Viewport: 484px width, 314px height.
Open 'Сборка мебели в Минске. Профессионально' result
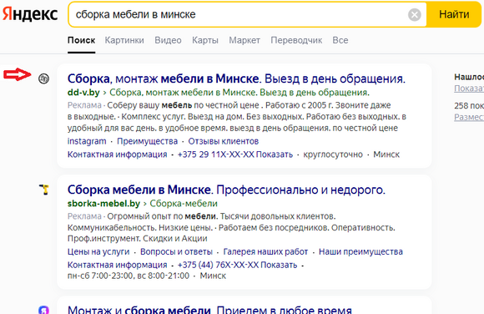pyautogui.click(x=226, y=190)
